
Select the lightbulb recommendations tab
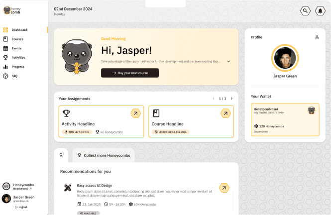pyautogui.click(x=61, y=155)
